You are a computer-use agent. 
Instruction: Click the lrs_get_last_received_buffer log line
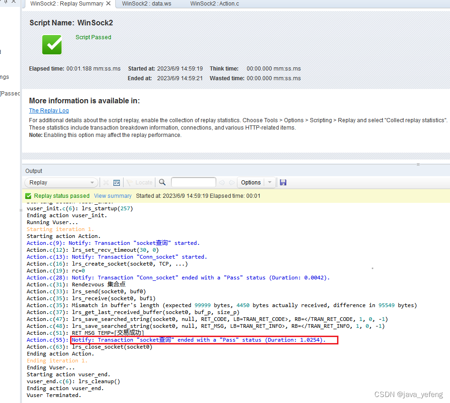(133, 312)
